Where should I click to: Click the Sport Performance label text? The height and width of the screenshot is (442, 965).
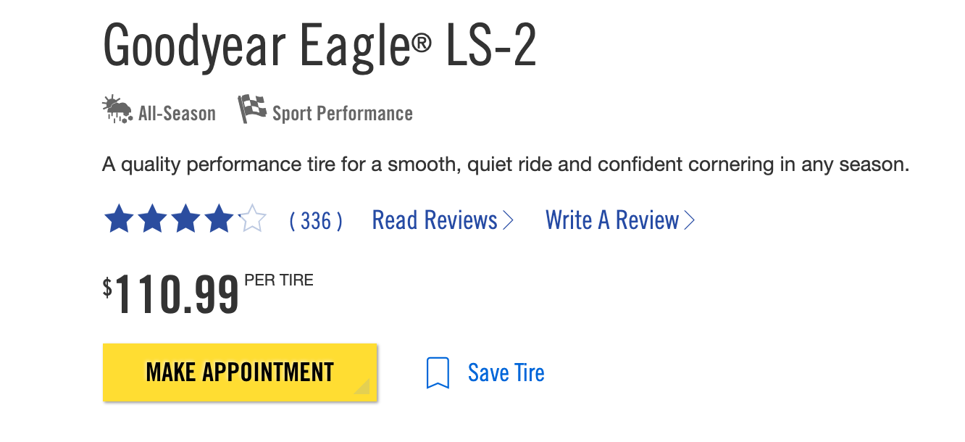coord(343,114)
